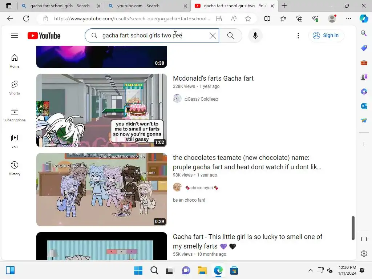
Task: Open Tools briefcase in sidebar
Action: pos(364,62)
